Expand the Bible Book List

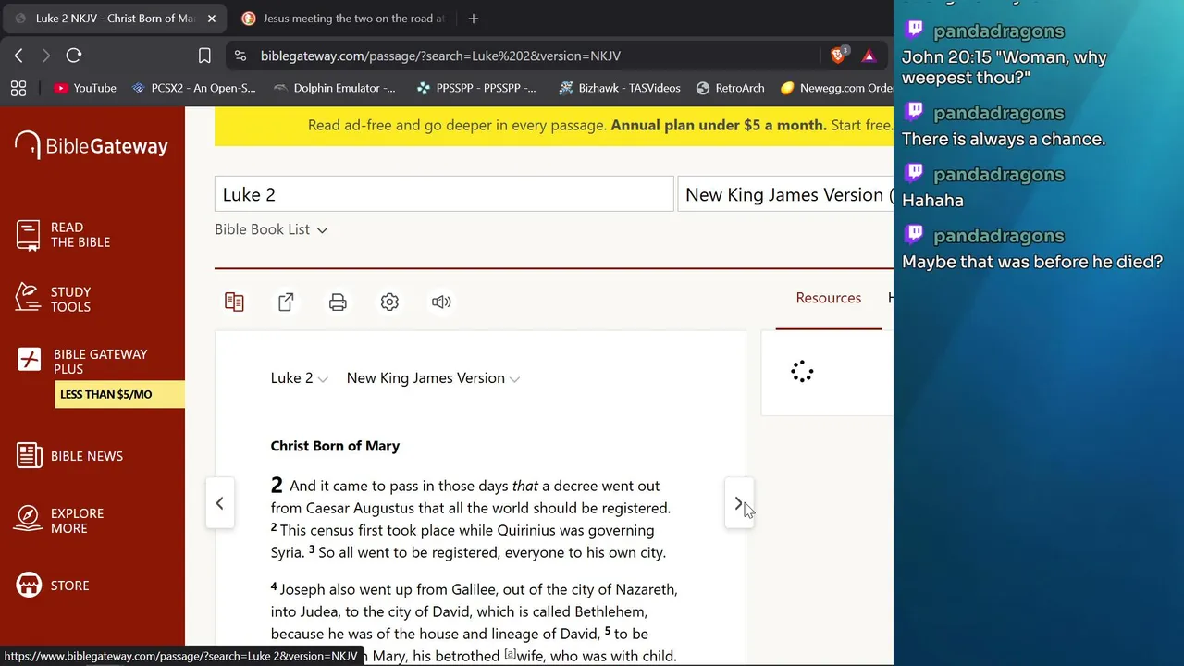(x=271, y=229)
